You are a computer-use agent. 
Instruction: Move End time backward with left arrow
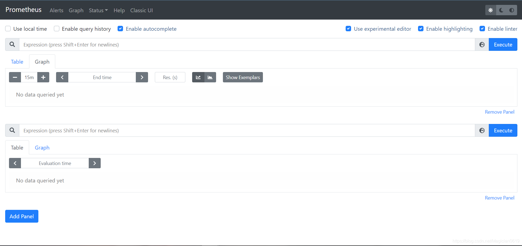click(62, 77)
